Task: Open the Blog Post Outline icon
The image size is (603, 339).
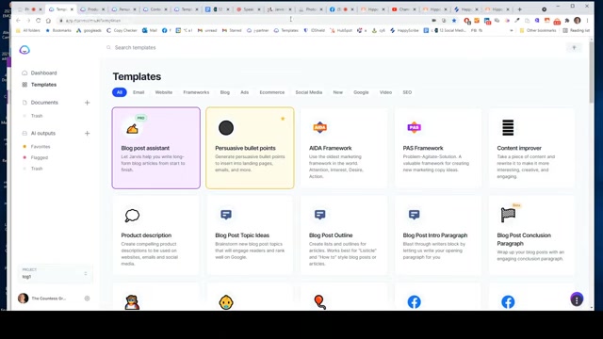Action: tap(320, 215)
